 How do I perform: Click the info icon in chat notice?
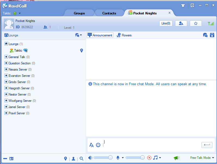[x=90, y=84]
